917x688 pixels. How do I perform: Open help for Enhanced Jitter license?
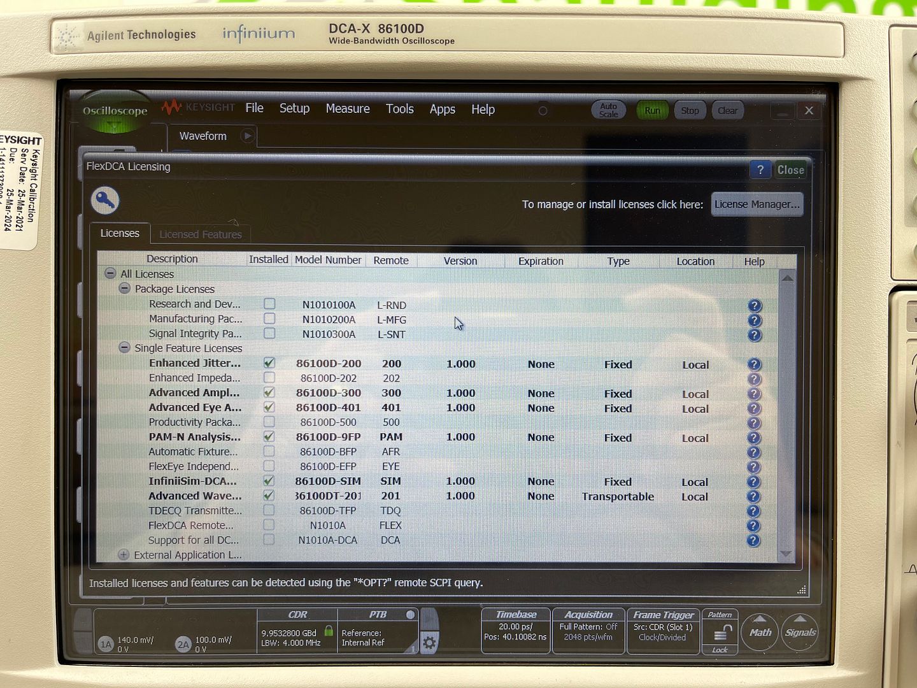[755, 364]
